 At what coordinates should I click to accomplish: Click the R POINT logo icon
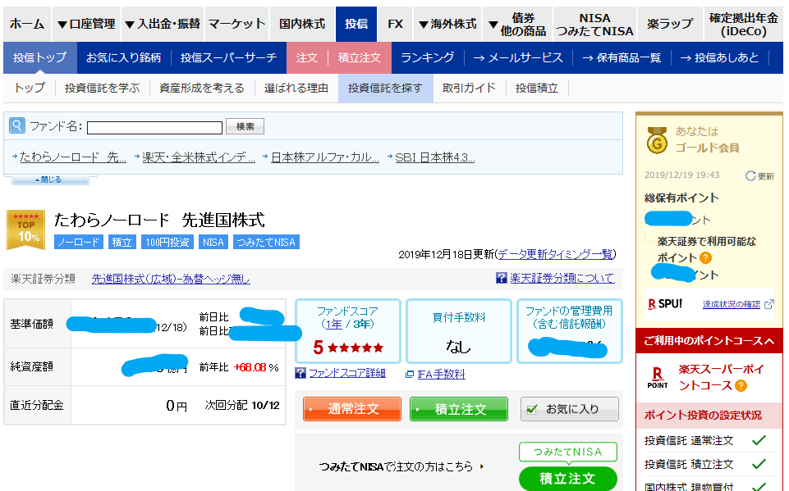tap(657, 378)
